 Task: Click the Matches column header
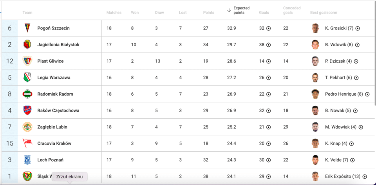(114, 13)
